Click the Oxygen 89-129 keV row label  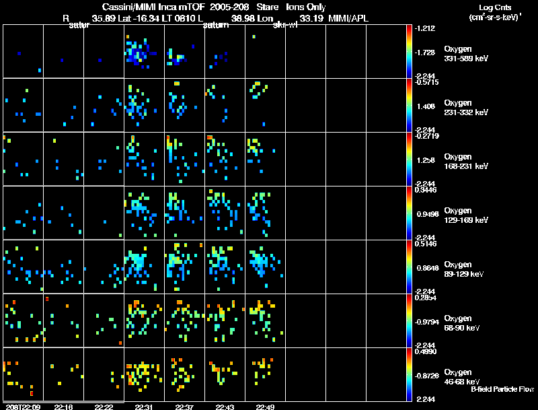coord(464,269)
